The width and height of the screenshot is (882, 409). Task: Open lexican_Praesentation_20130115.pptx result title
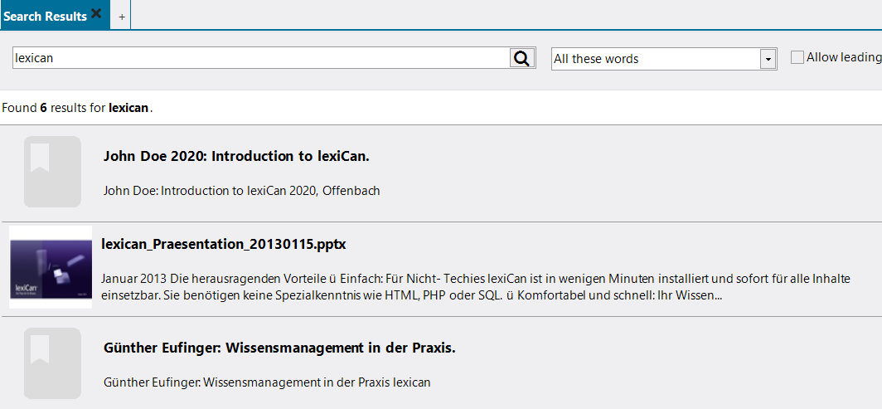tap(223, 245)
